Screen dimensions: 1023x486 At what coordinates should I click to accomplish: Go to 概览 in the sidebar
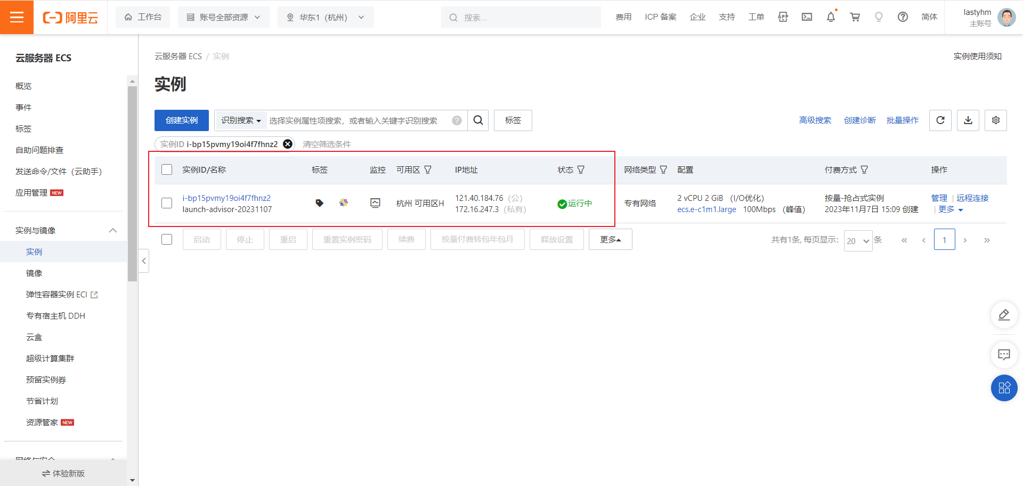23,86
